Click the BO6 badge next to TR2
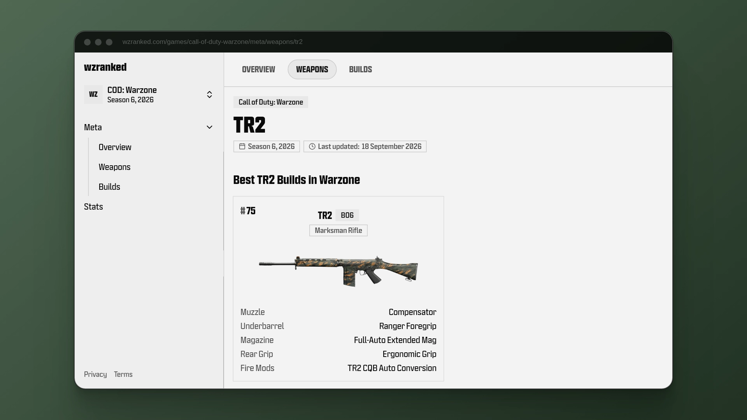The height and width of the screenshot is (420, 747). point(347,215)
